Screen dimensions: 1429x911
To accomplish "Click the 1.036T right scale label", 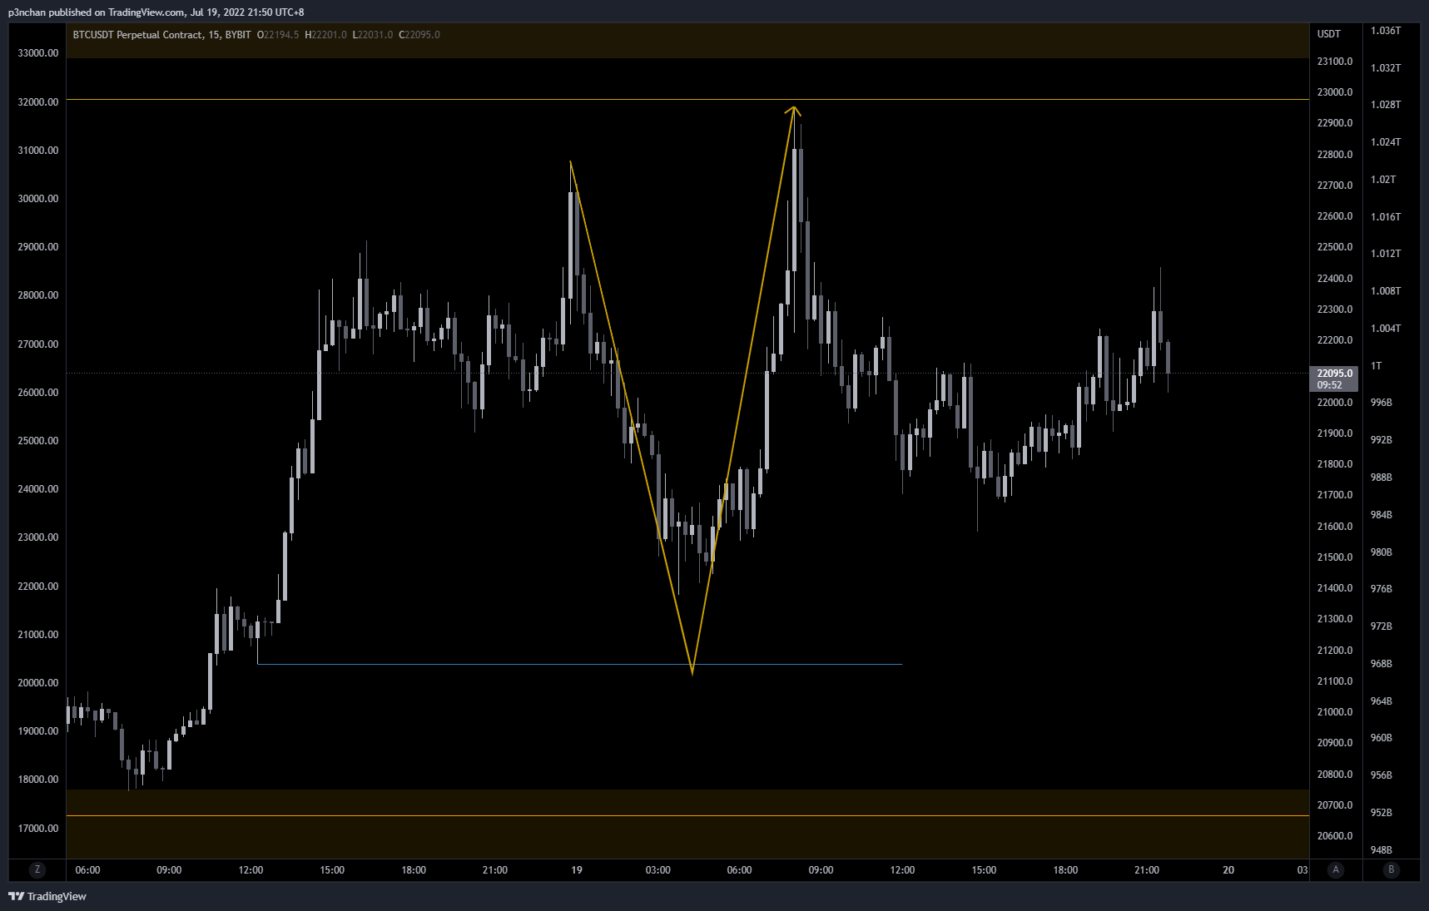I will coord(1386,31).
